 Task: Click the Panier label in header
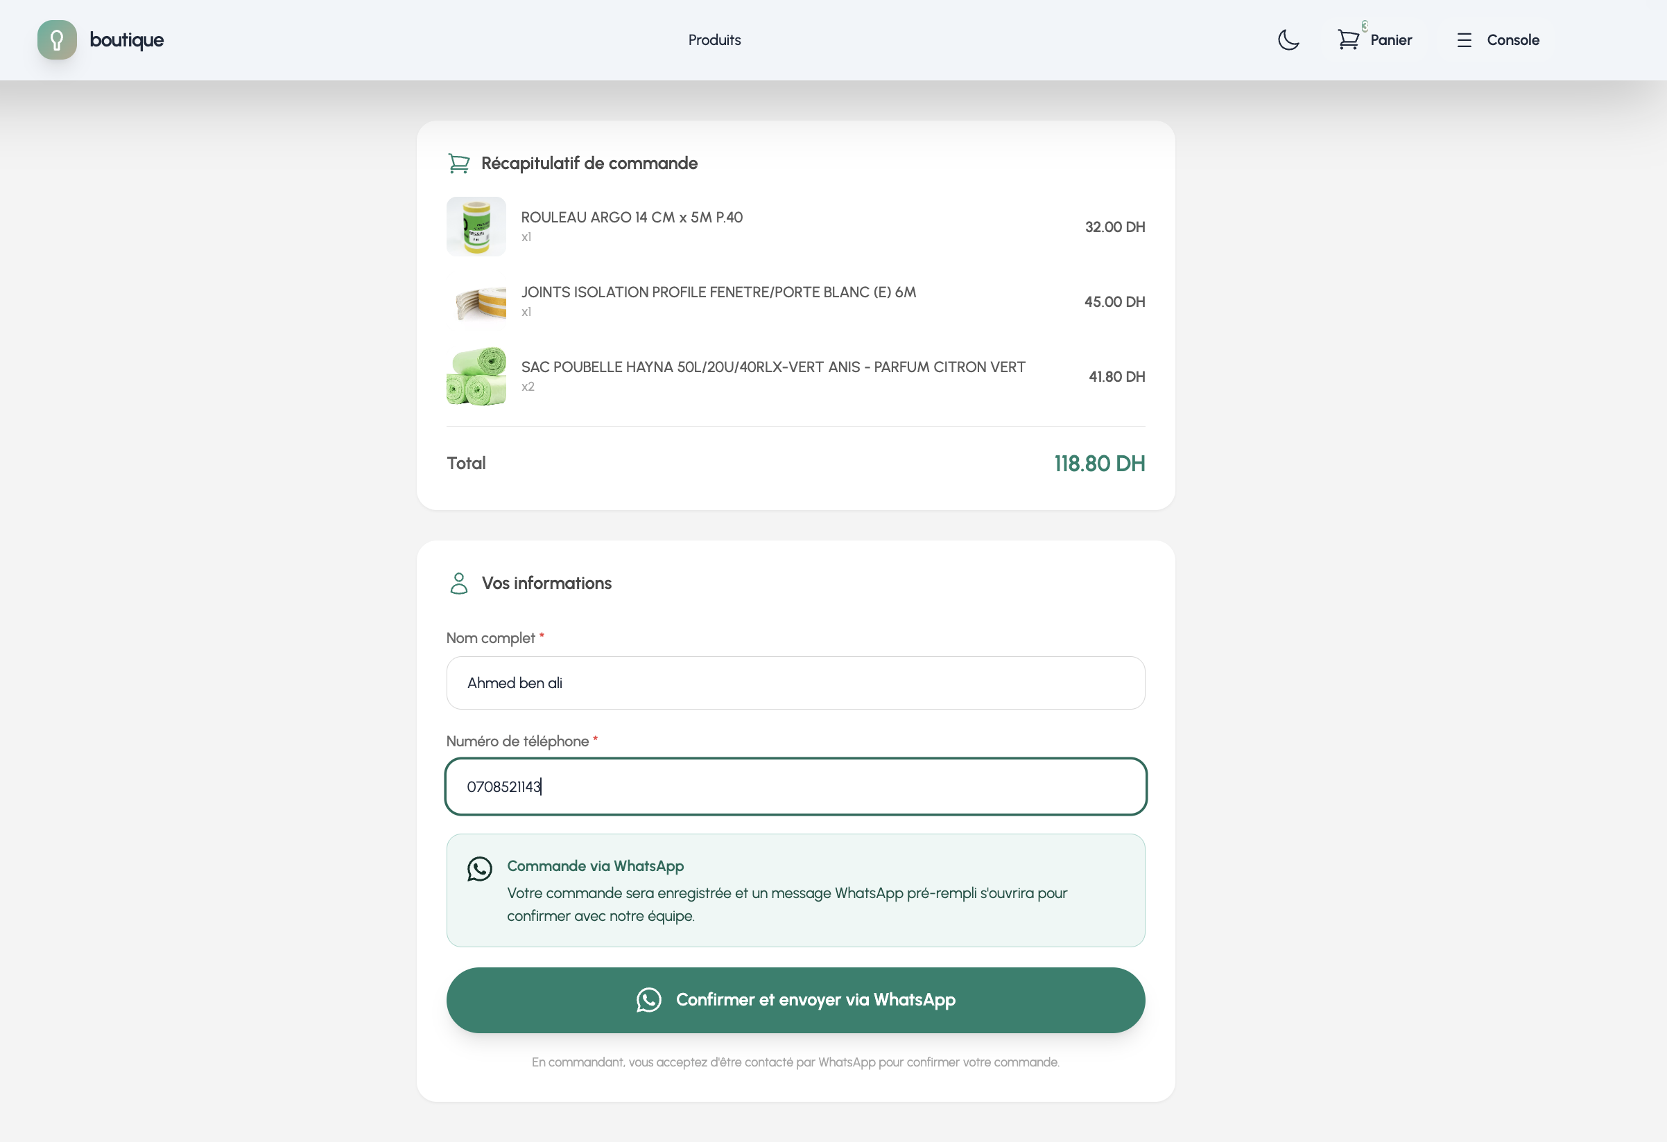pyautogui.click(x=1391, y=40)
